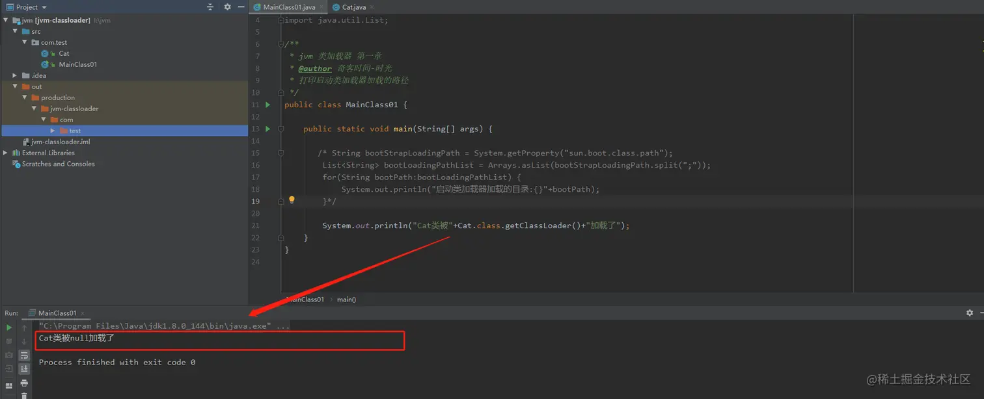Restore layout icon in the Run toolbar
Screen dimensions: 984x399
(9, 385)
